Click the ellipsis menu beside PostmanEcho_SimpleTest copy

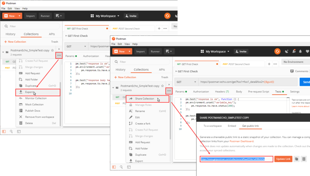169,91
